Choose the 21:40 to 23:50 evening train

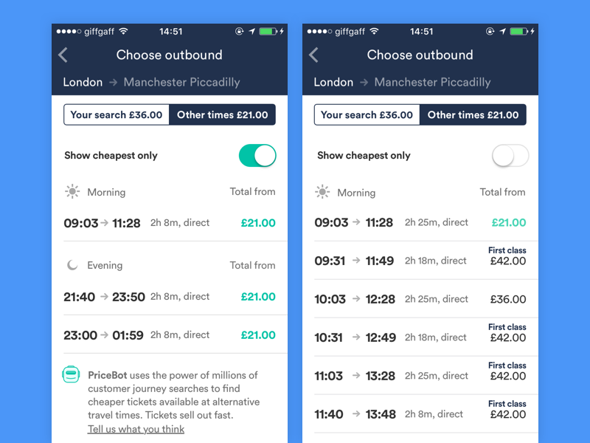click(169, 297)
